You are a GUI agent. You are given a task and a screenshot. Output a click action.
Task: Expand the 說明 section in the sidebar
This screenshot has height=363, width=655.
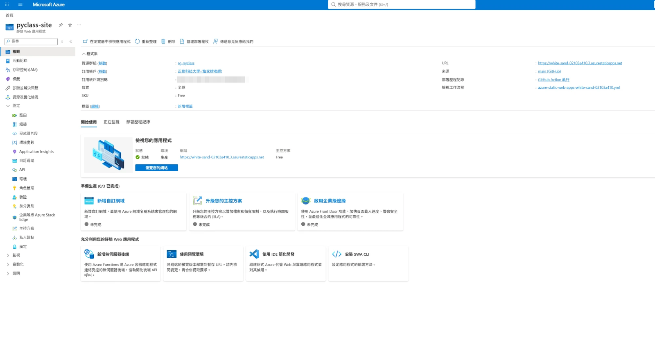pos(8,273)
